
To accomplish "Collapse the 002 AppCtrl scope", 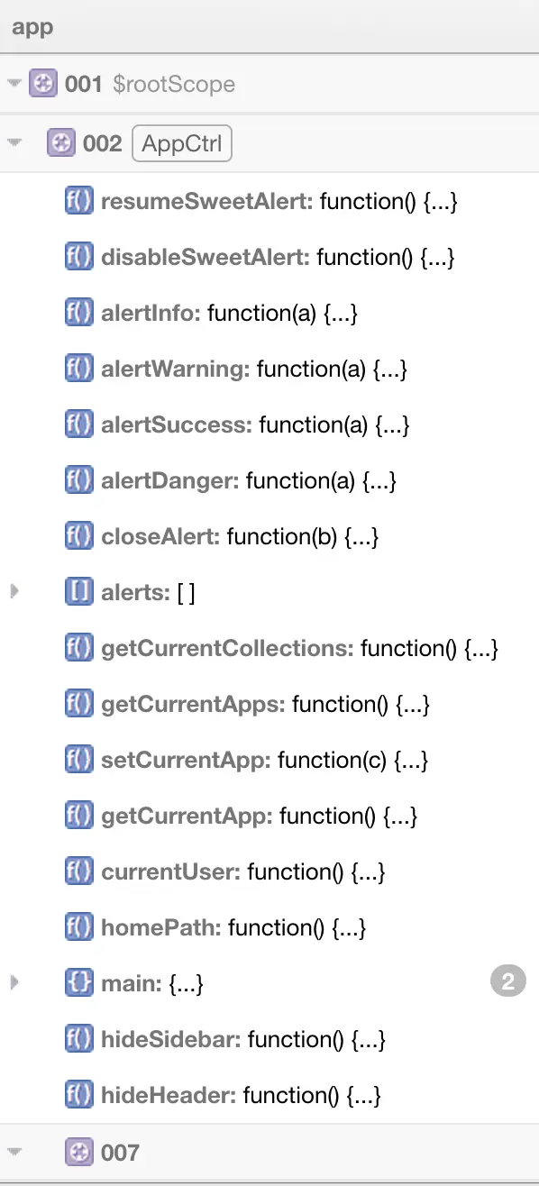I will pos(14,143).
